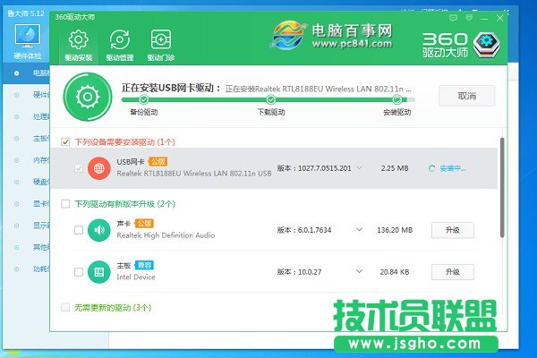Click 升级 for the Realtek sound card

(453, 230)
